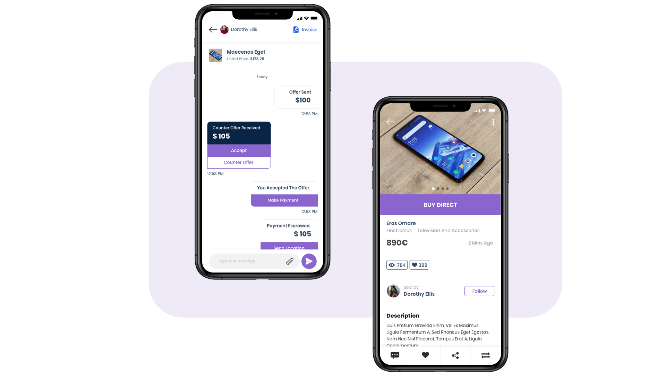Tap image carousel dot indicators to navigate
The width and height of the screenshot is (666, 374).
point(440,189)
